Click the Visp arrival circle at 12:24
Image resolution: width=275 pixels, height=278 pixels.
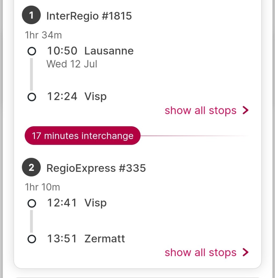pos(32,97)
